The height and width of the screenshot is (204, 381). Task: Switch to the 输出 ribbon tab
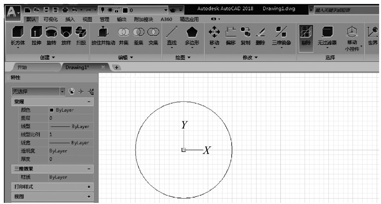pyautogui.click(x=122, y=19)
